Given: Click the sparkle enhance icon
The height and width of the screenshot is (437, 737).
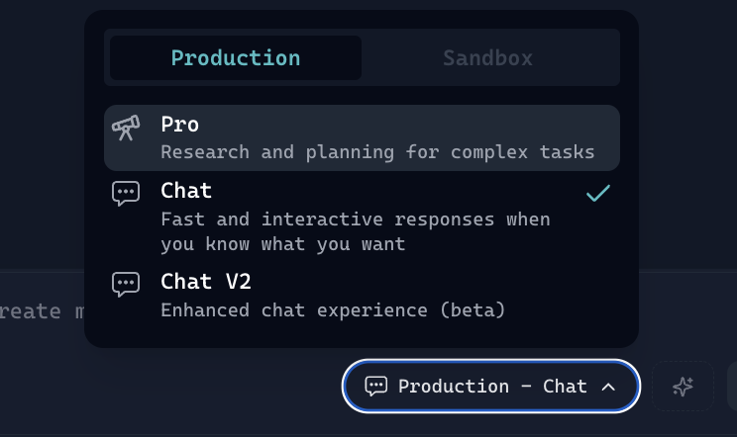Looking at the screenshot, I should click(x=683, y=387).
